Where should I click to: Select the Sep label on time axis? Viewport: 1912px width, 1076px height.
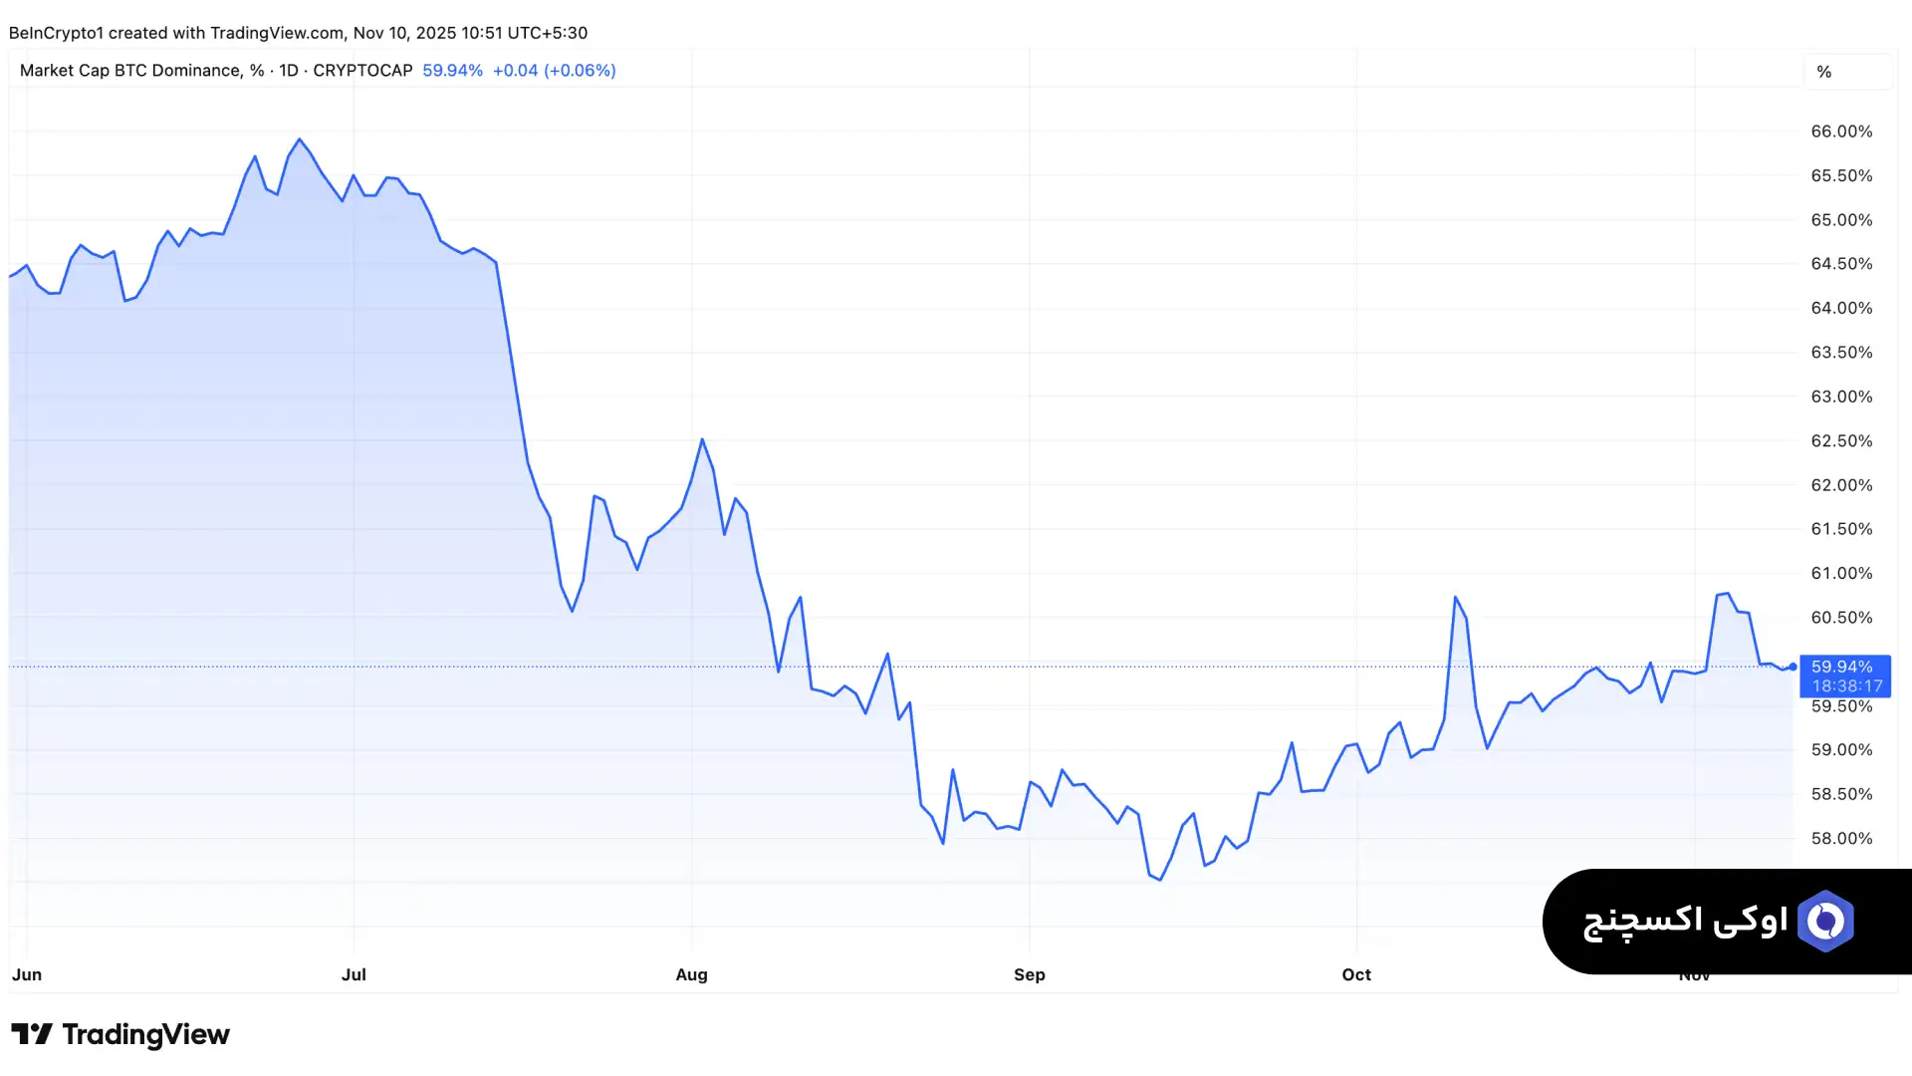[1029, 974]
